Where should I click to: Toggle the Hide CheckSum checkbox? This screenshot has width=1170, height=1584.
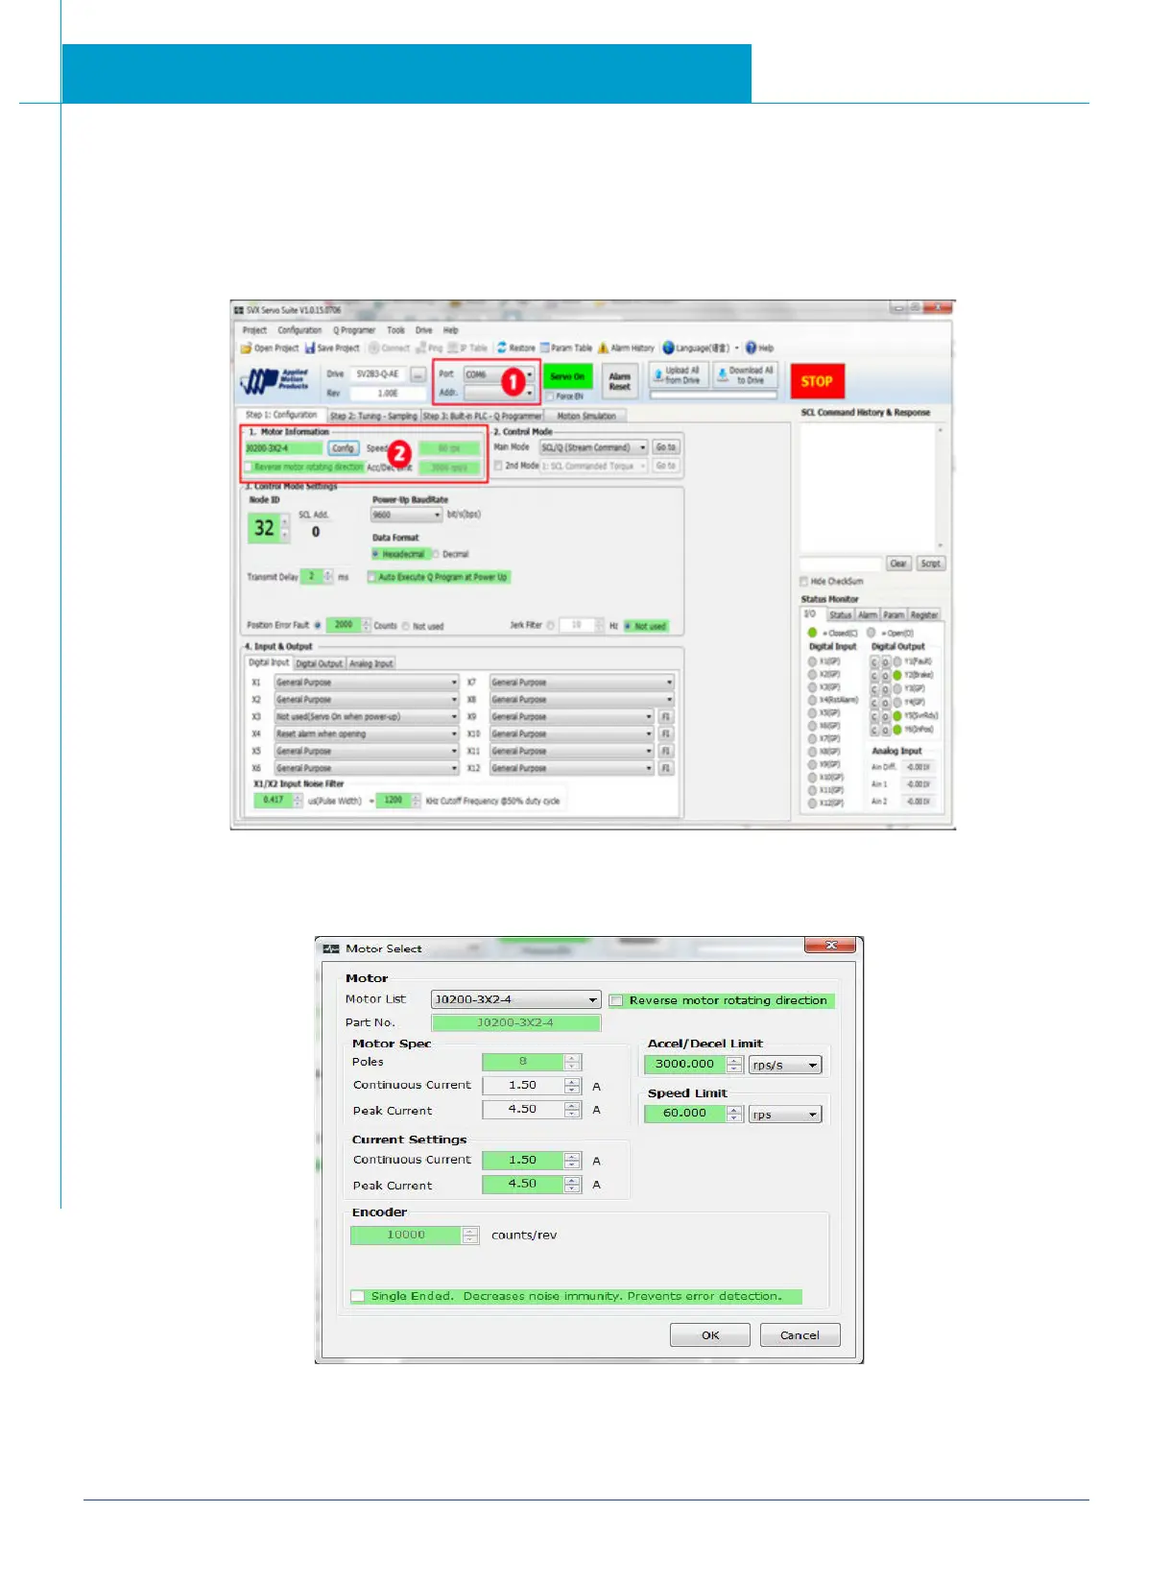tap(804, 582)
